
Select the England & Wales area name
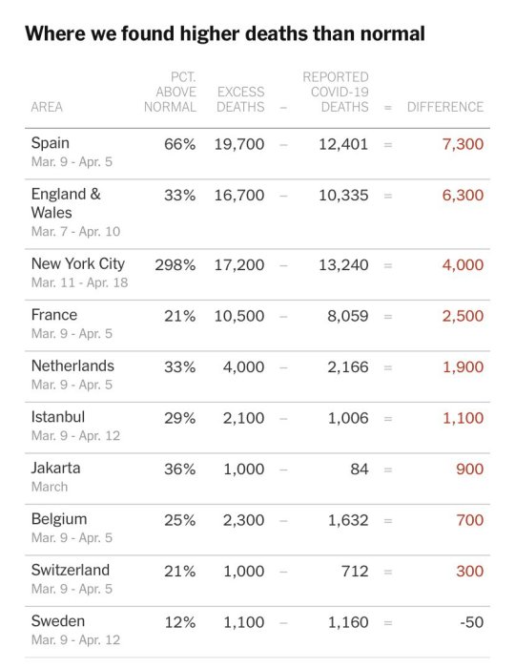66,203
